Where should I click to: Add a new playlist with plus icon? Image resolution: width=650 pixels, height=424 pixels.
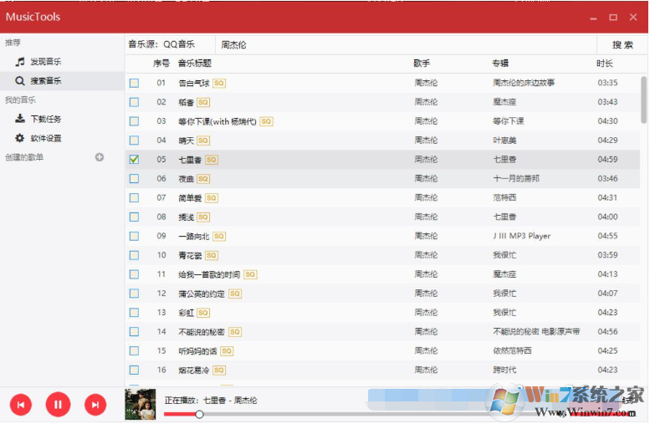coord(100,157)
